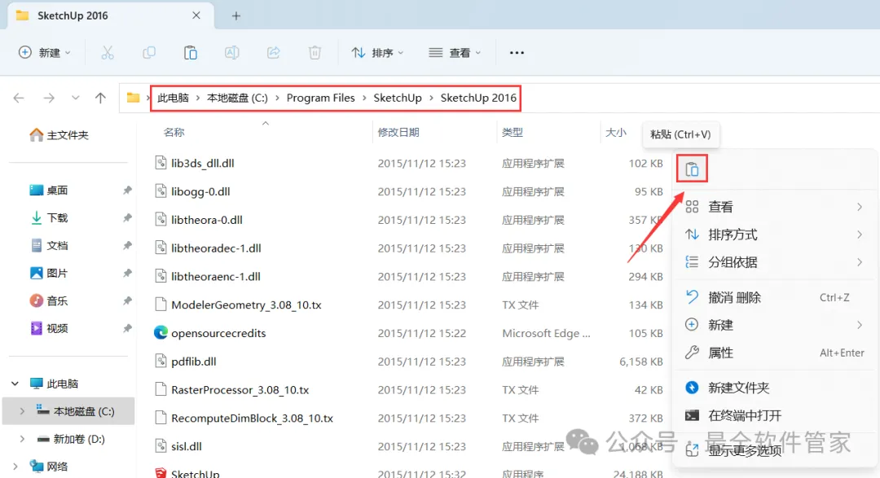Expand 新加卷 (D:) tree node
Viewport: 880px width, 478px height.
pyautogui.click(x=22, y=439)
